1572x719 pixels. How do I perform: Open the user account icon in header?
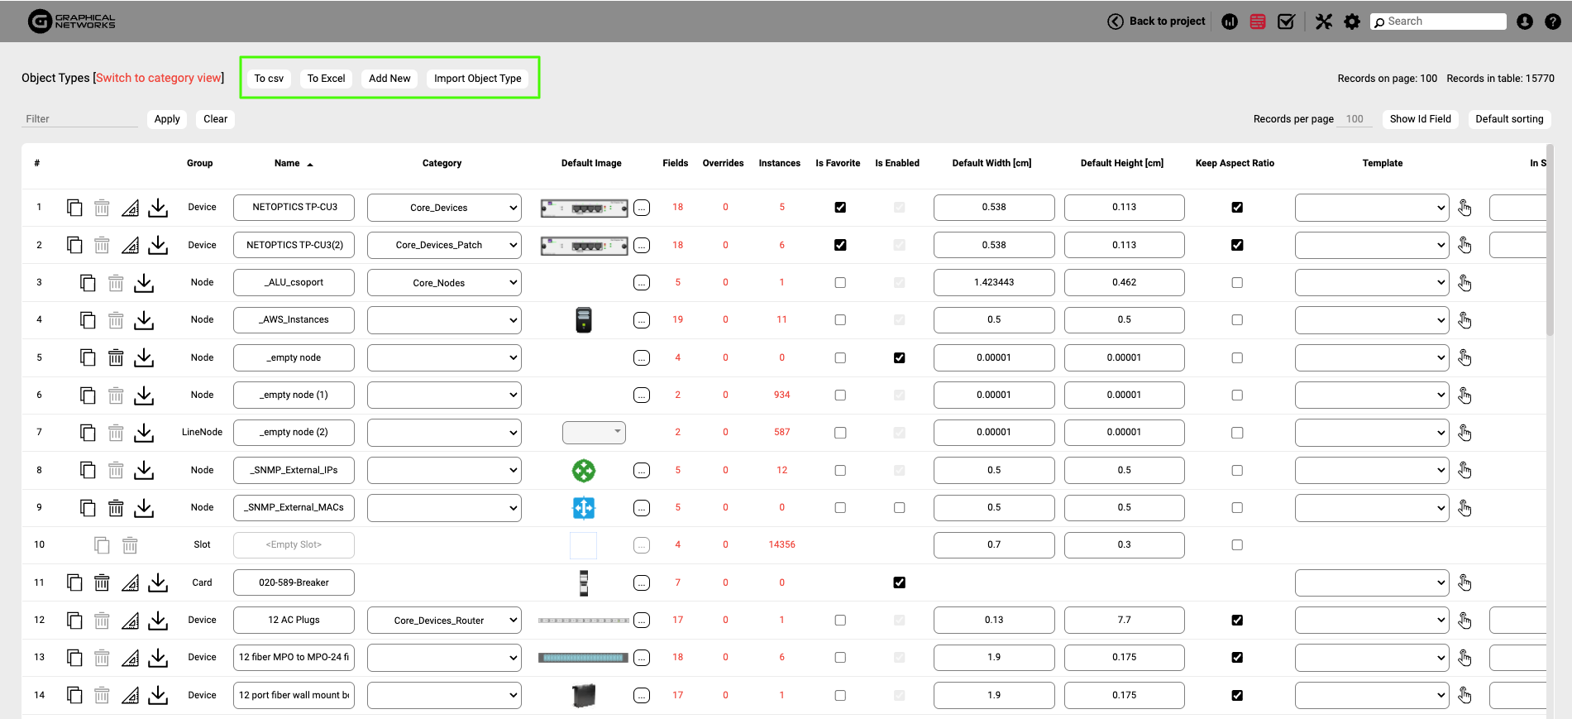click(1525, 22)
